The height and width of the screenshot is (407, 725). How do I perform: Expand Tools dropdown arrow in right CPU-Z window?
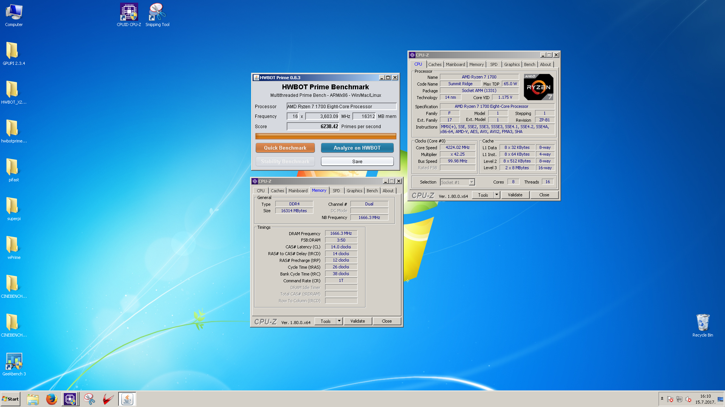497,195
